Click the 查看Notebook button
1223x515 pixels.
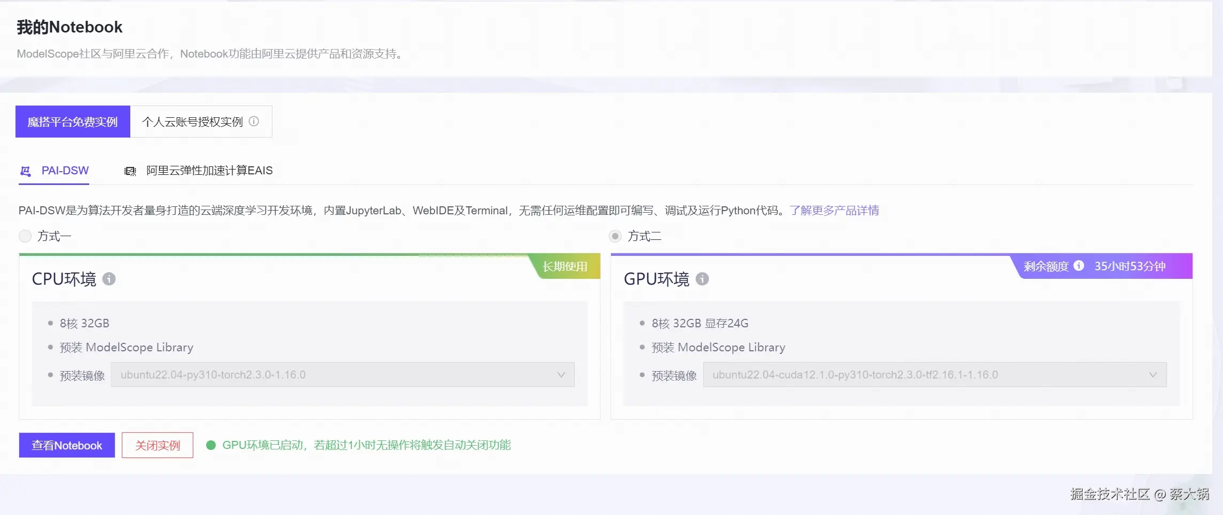coord(66,445)
